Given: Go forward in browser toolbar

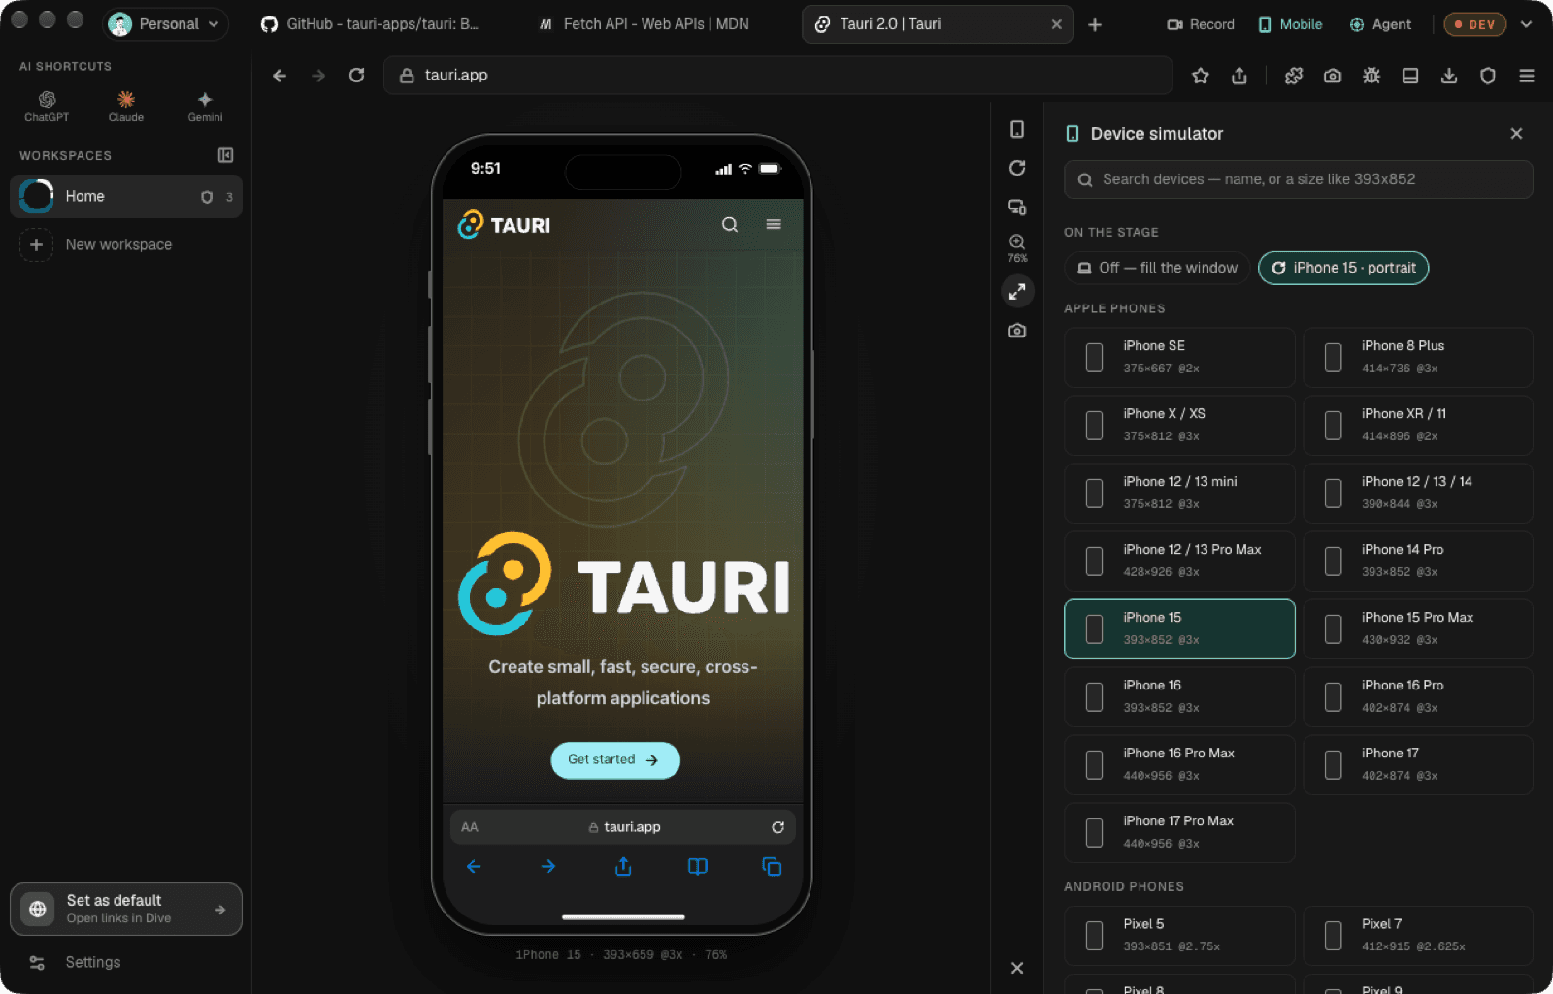Looking at the screenshot, I should pyautogui.click(x=318, y=76).
